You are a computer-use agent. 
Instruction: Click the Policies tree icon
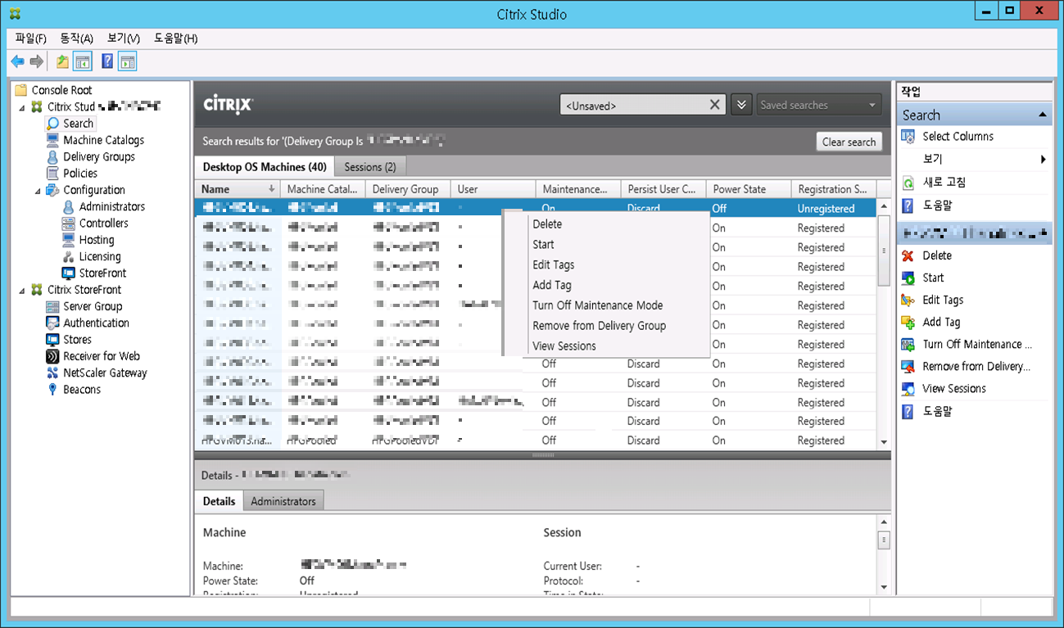[53, 174]
